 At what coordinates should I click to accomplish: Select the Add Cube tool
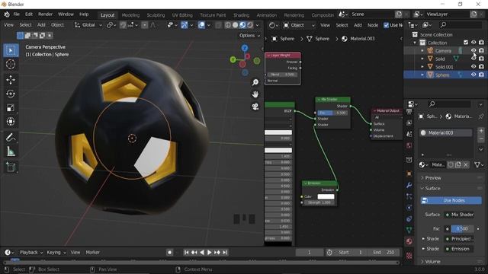point(11,167)
